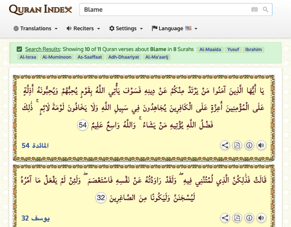Open the Arabic Yusuf 32 verse link
The width and height of the screenshot is (291, 227).
pos(36,218)
